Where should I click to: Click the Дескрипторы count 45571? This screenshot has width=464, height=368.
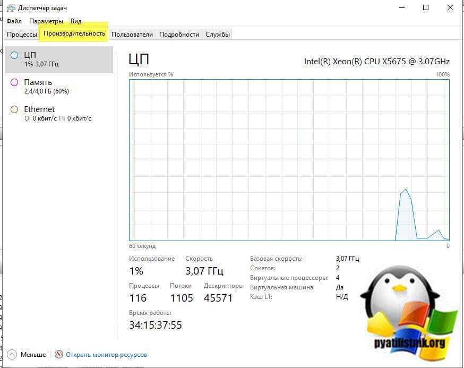pos(218,298)
